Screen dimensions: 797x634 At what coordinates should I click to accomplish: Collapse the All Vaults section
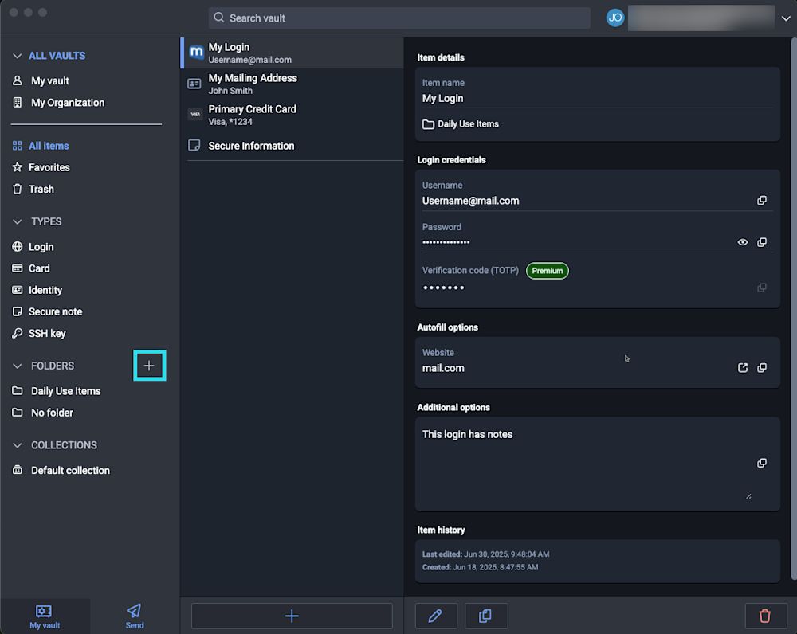18,56
